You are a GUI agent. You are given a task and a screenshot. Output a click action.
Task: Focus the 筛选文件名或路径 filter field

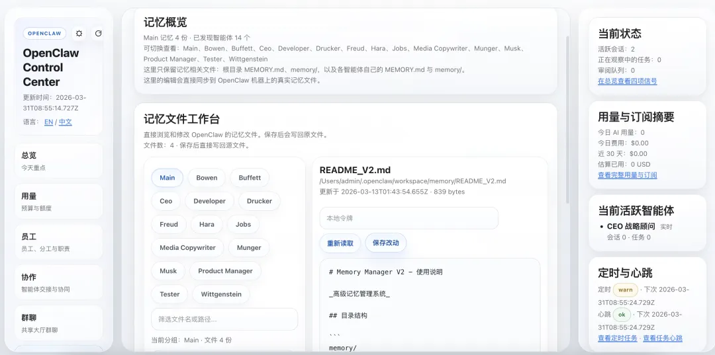coord(224,319)
